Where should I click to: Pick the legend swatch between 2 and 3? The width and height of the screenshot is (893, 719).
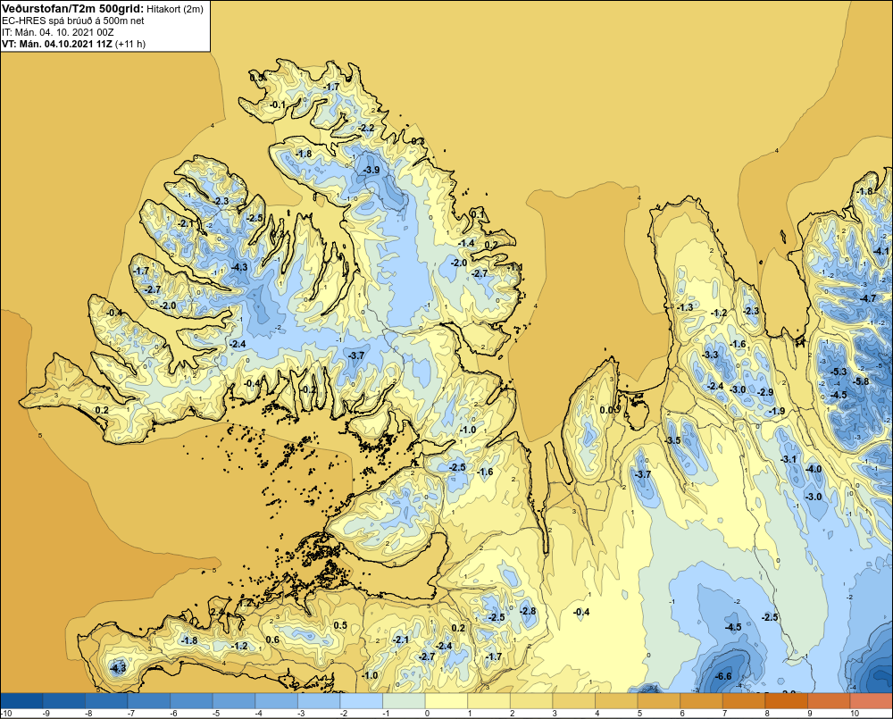(x=531, y=700)
